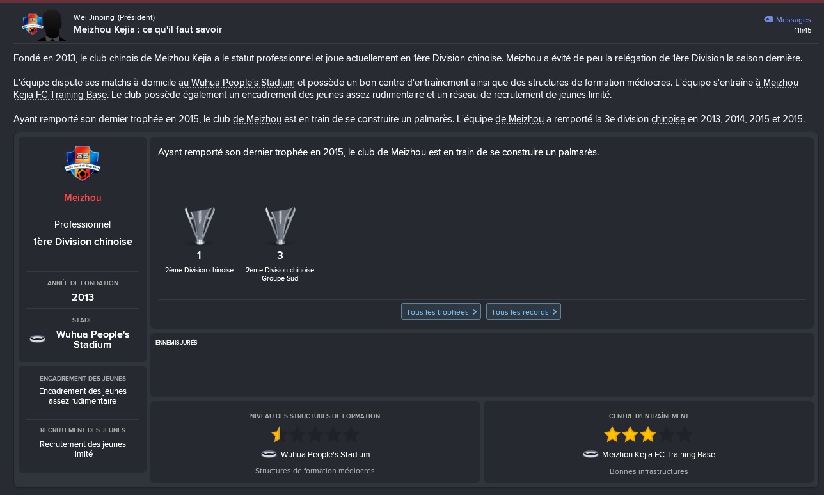Click the Meizhou club crest in the side panel
Screen dimensions: 824x495
click(83, 163)
